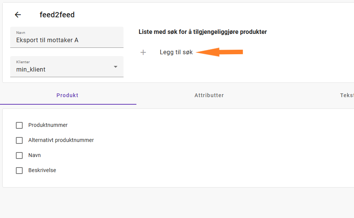Viewport: 354px width, 218px height.
Task: Click the Legg til søk button text
Action: [x=176, y=52]
